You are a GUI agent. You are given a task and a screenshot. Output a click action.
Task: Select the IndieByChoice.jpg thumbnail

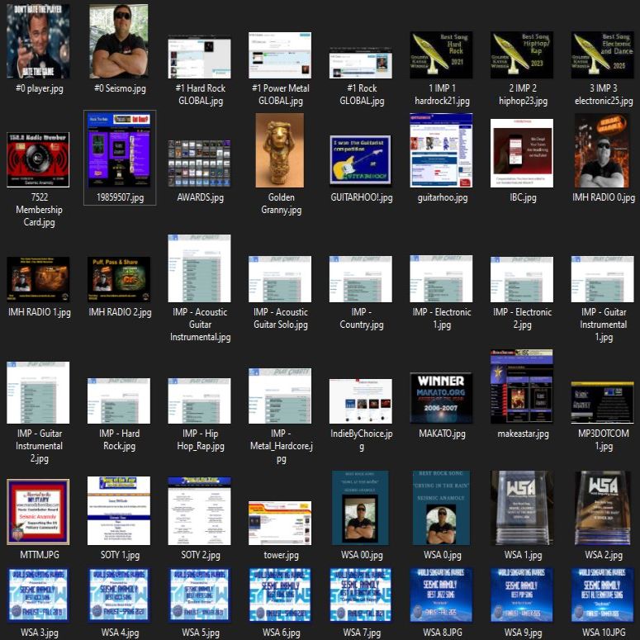(x=361, y=401)
